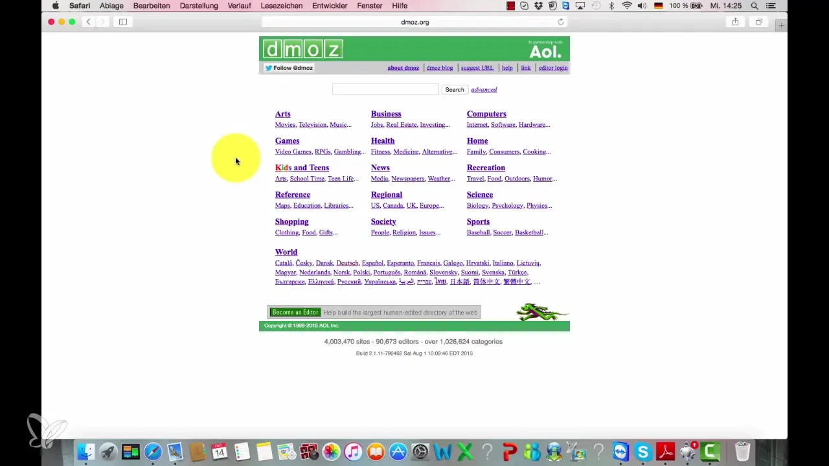Click the dmoz search text field
Screen dimensions: 829x466
tap(385, 89)
